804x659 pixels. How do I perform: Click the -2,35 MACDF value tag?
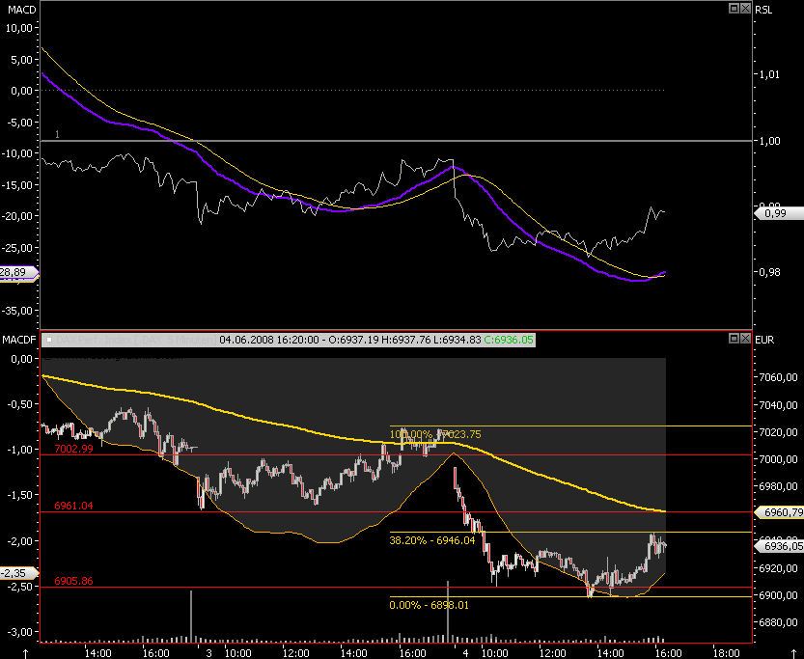click(x=18, y=573)
